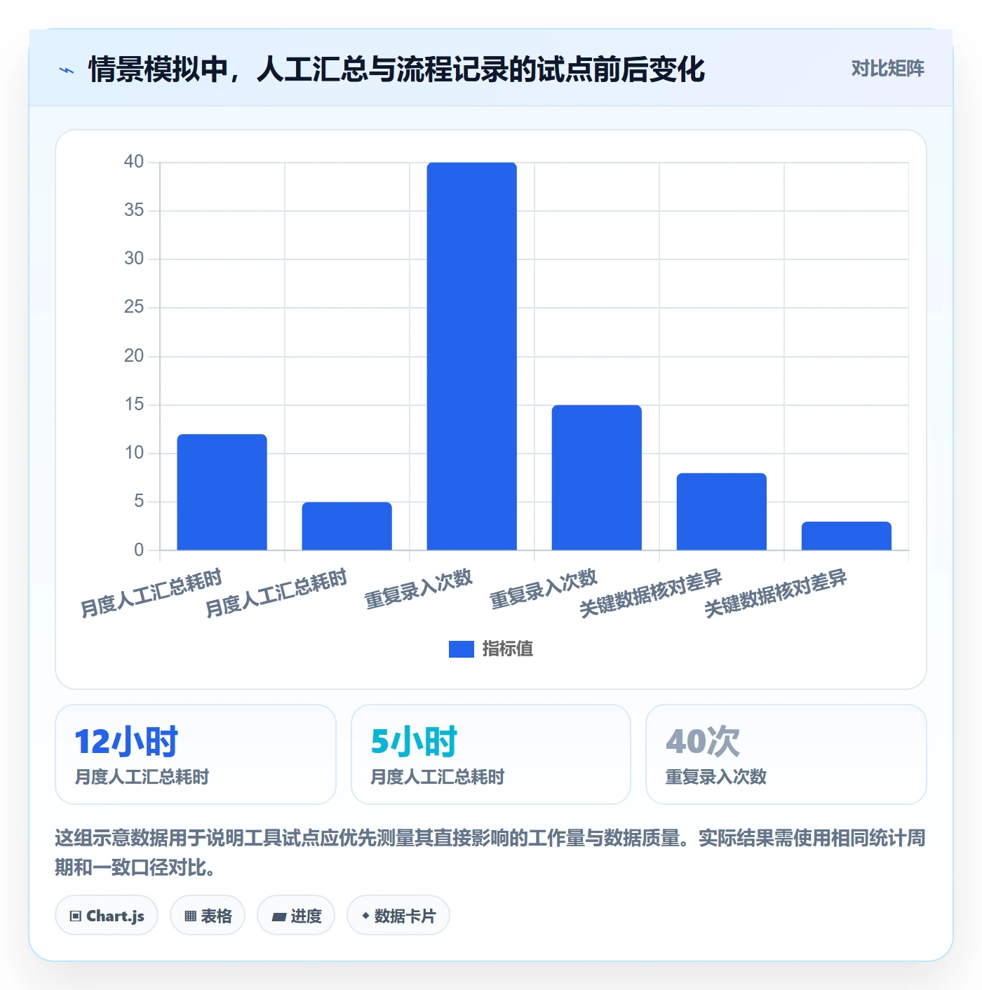Toggle the 指标值 legend color swatch

tap(462, 649)
